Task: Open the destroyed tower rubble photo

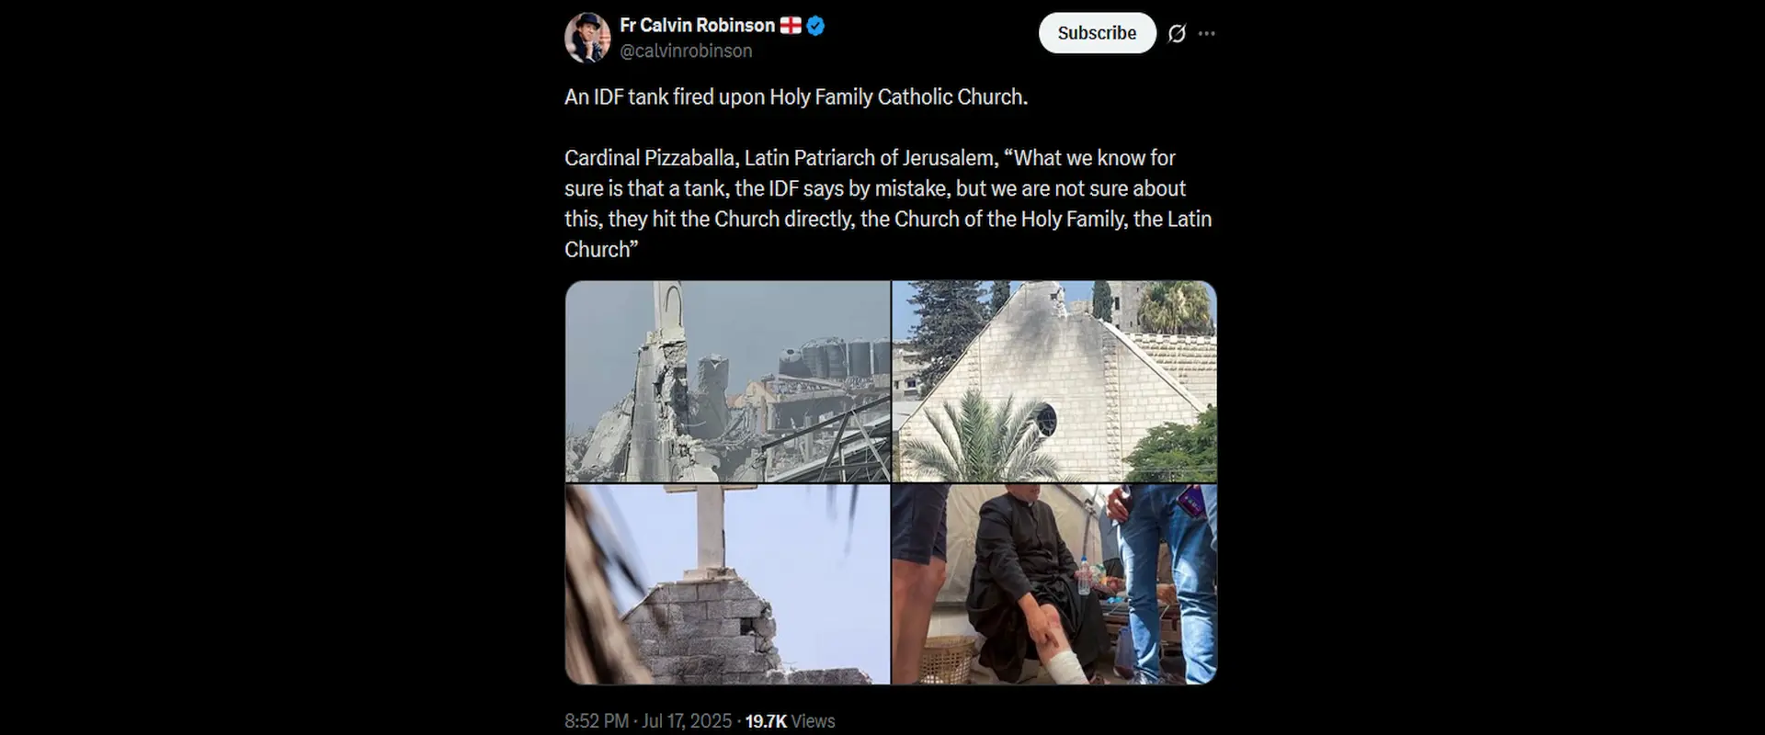Action: click(x=727, y=381)
